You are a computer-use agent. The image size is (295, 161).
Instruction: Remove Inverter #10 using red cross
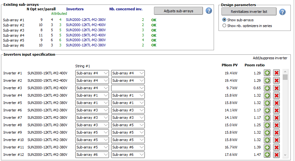click(276, 140)
